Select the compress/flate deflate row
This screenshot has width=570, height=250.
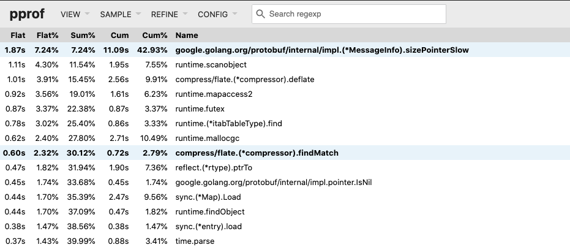point(285,79)
